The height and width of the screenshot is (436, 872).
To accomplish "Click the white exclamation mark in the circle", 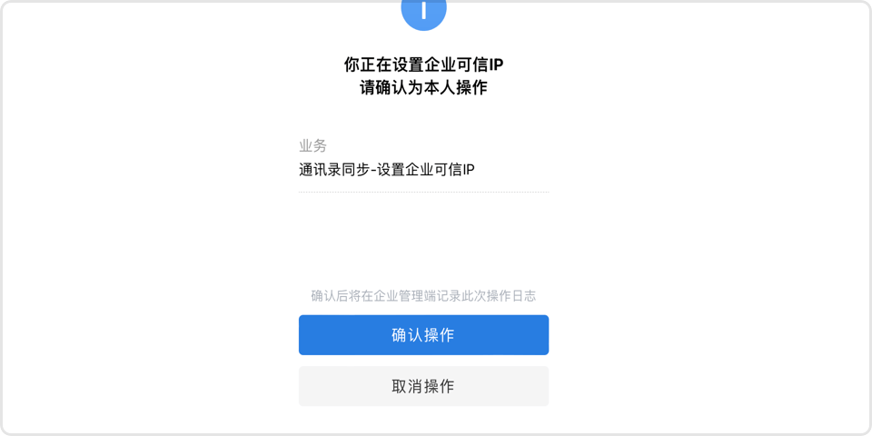I will pyautogui.click(x=424, y=10).
